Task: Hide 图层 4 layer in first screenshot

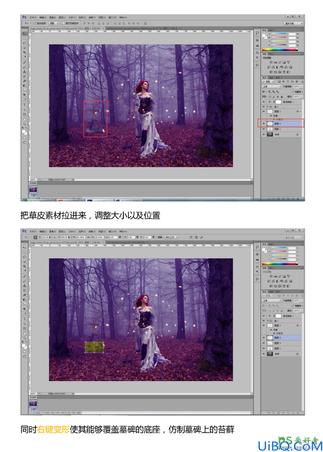Action: point(263,124)
